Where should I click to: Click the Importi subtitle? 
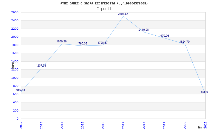pyautogui.click(x=104, y=9)
